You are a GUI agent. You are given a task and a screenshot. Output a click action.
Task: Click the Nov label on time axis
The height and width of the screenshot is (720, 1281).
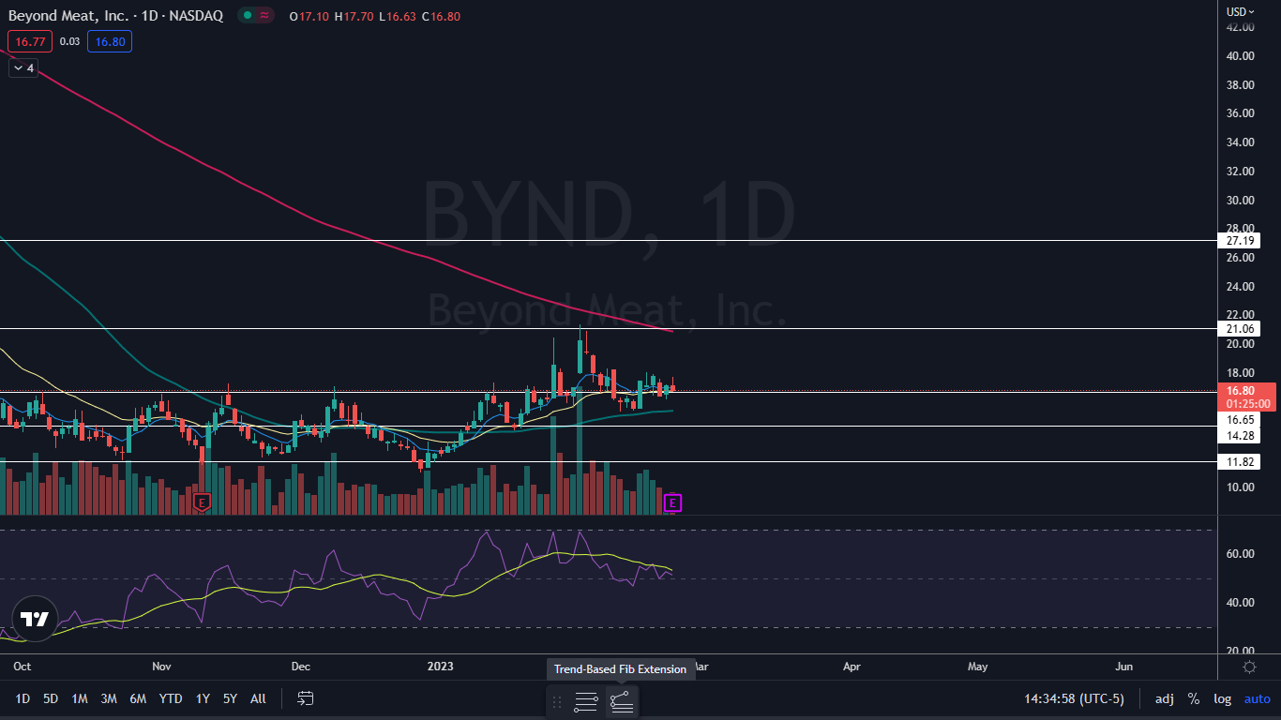tap(161, 667)
